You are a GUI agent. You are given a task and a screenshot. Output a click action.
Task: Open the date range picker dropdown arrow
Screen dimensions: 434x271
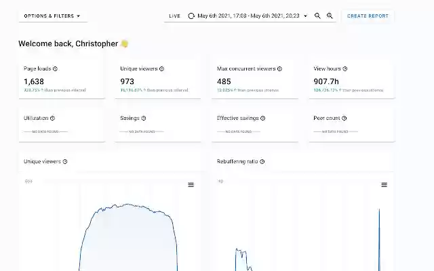(306, 16)
